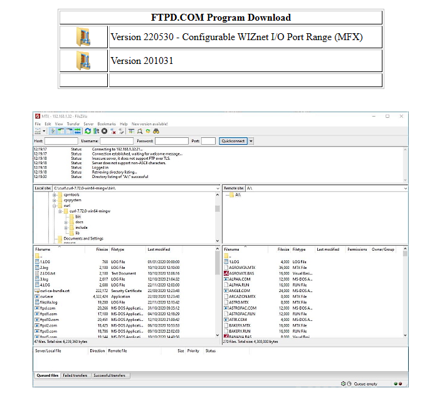Click the Reconnect to last server icon
The image size is (437, 393).
pos(121,131)
